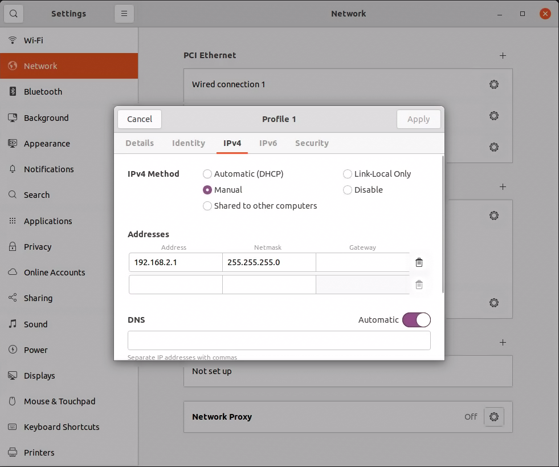559x467 pixels.
Task: Open the Settings hamburger menu
Action: coord(124,14)
